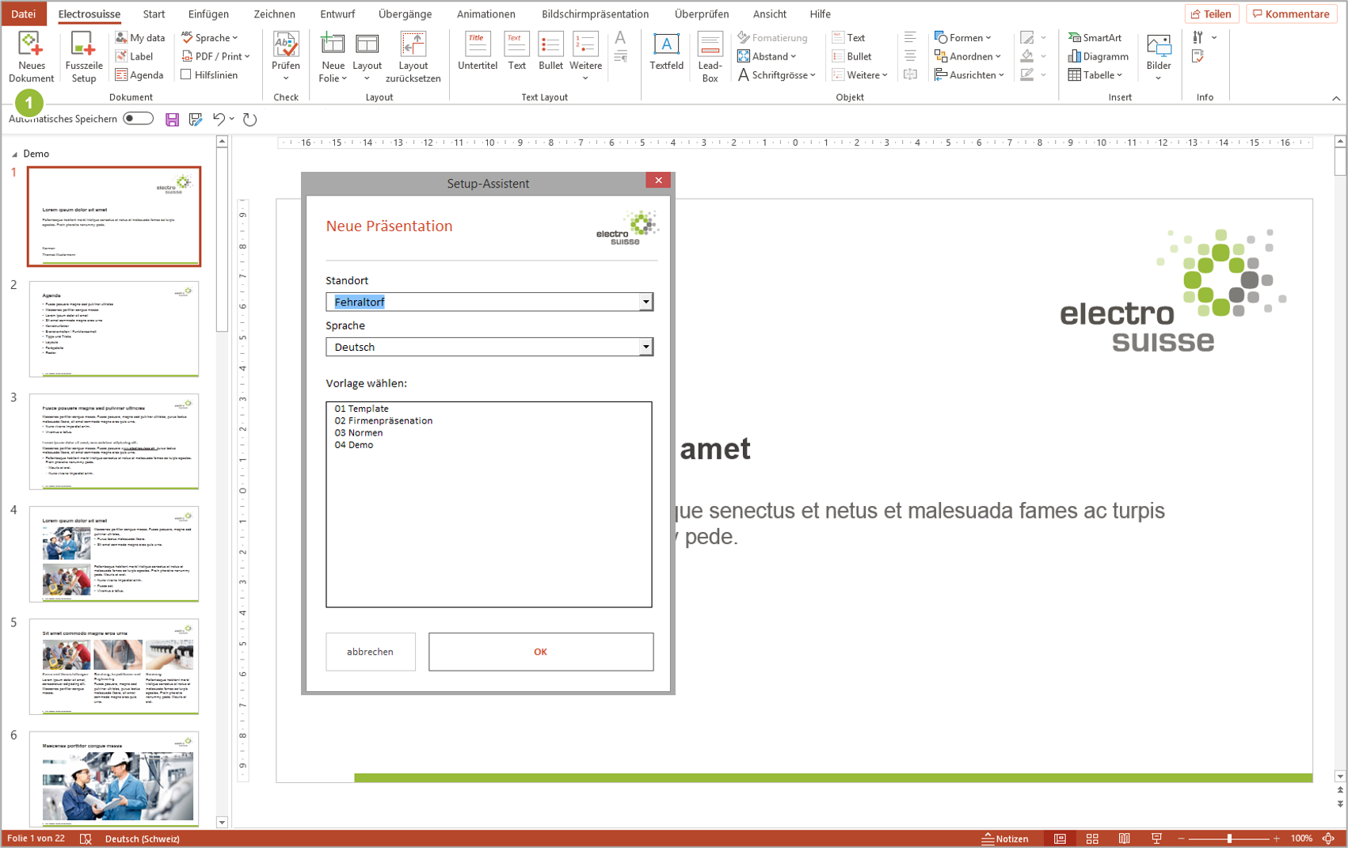Switch to reading view in status bar
1348x848 pixels.
[x=1125, y=838]
